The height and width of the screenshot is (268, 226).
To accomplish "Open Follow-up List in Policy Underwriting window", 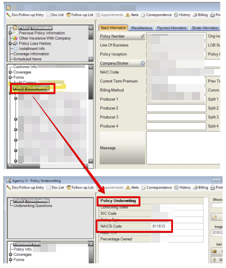I will (x=80, y=187).
